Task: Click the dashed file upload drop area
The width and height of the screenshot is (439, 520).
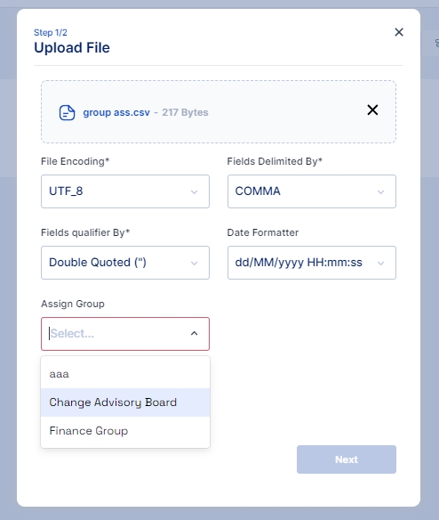Action: pyautogui.click(x=219, y=112)
